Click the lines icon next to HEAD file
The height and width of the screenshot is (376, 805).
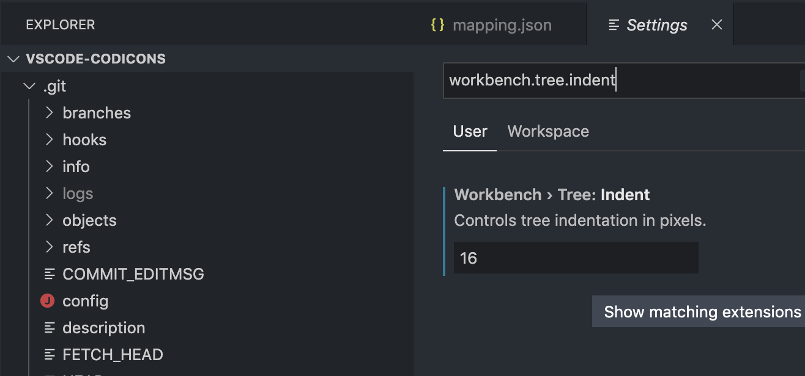pos(50,374)
